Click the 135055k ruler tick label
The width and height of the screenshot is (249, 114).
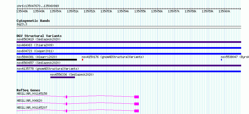pyautogui.click(x=140, y=11)
